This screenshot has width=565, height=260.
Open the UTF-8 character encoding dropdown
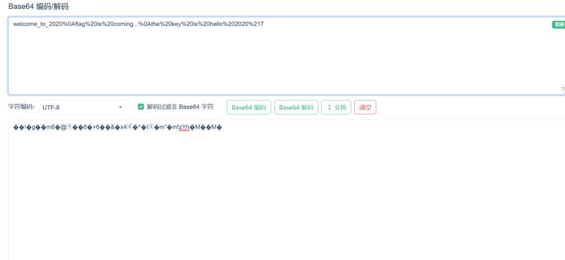point(82,107)
